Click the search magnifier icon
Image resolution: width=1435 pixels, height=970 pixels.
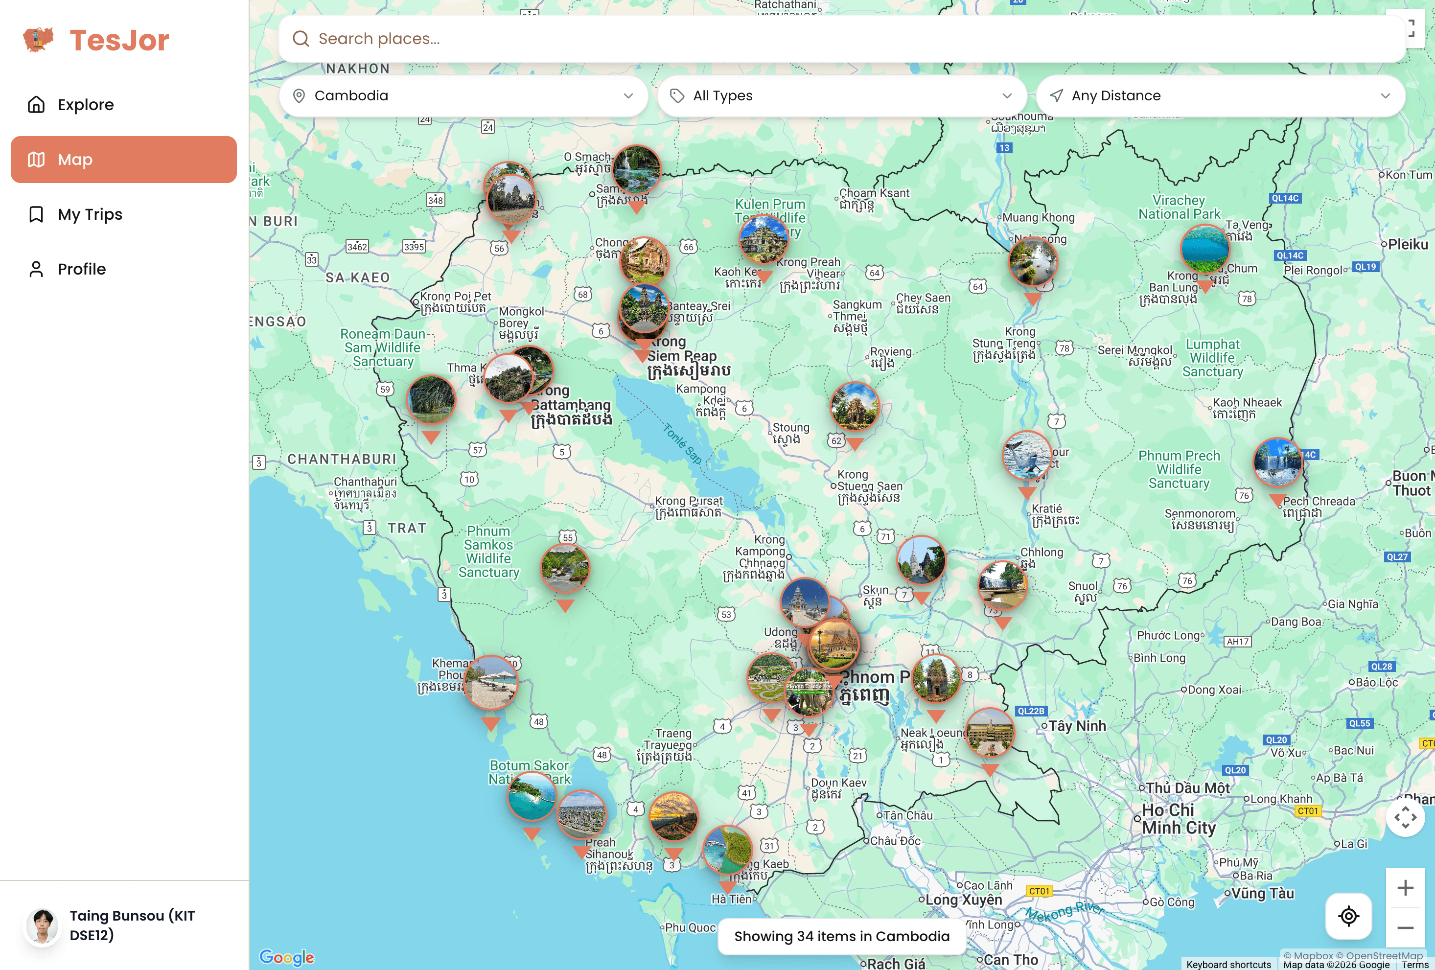pos(301,39)
